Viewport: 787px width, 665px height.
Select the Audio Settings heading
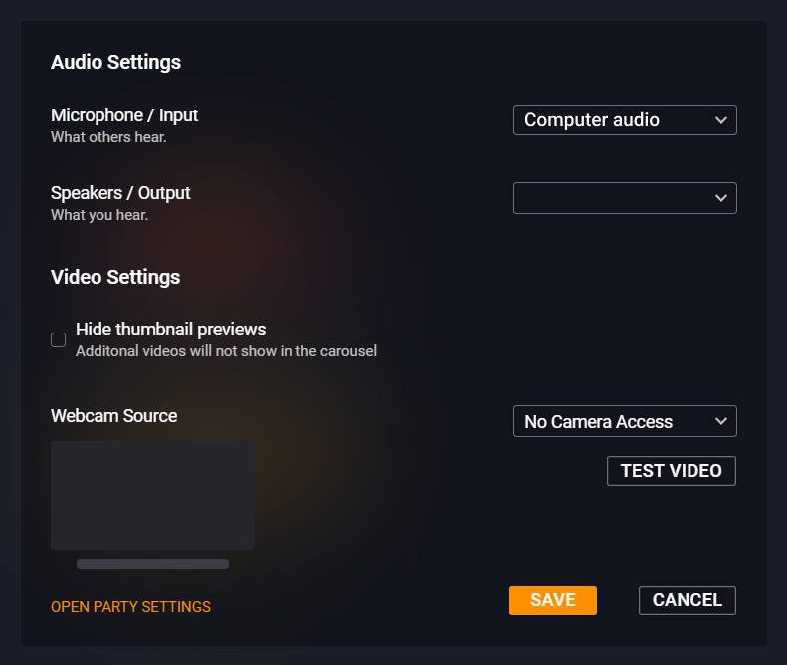pyautogui.click(x=115, y=62)
